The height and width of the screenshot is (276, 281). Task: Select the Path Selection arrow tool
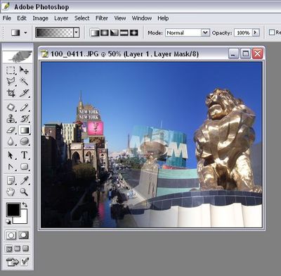tap(11, 155)
